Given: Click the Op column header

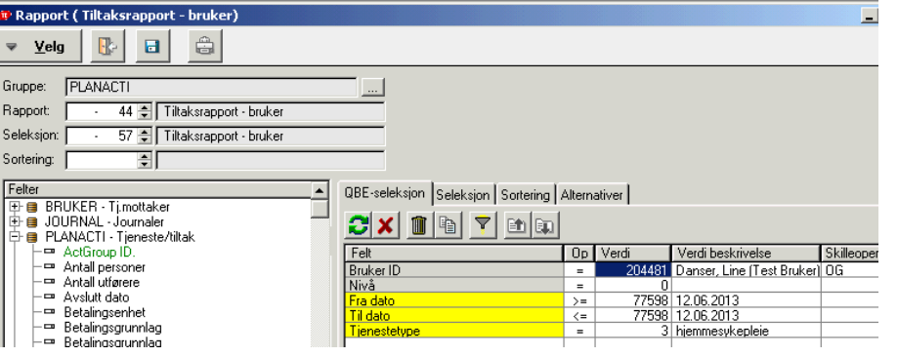Looking at the screenshot, I should (579, 253).
